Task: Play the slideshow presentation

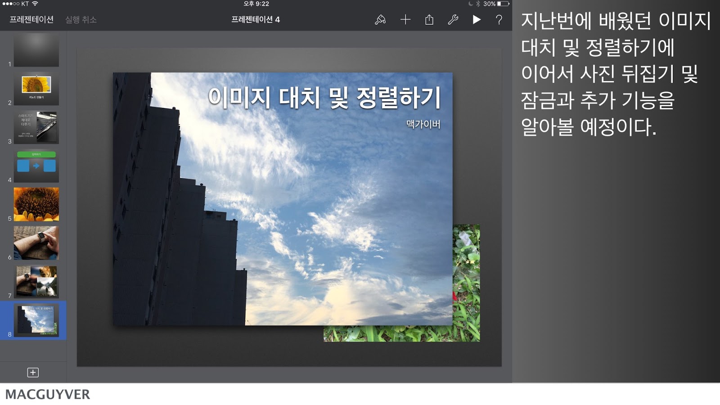Action: 477,19
